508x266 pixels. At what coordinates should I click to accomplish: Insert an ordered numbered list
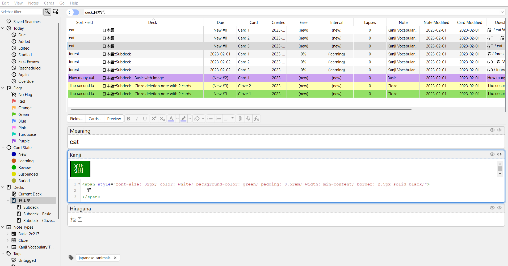click(218, 119)
